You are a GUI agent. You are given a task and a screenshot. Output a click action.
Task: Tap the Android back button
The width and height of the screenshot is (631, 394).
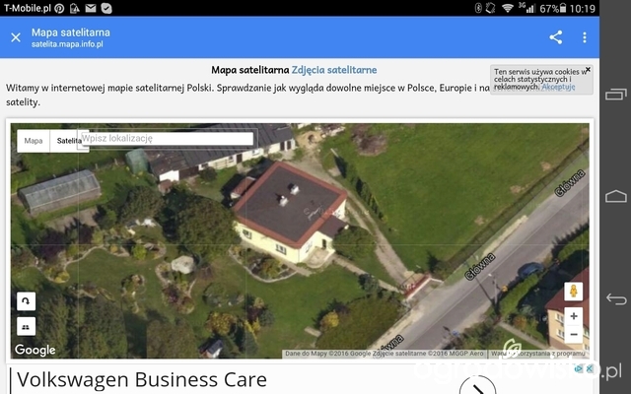point(615,298)
